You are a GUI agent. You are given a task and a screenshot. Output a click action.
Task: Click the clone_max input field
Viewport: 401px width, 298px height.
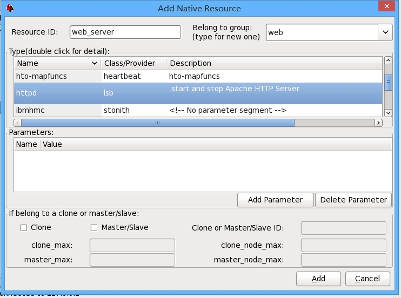click(132, 245)
